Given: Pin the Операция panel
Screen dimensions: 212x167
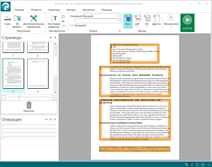Looking at the screenshot, I should pos(51,119).
